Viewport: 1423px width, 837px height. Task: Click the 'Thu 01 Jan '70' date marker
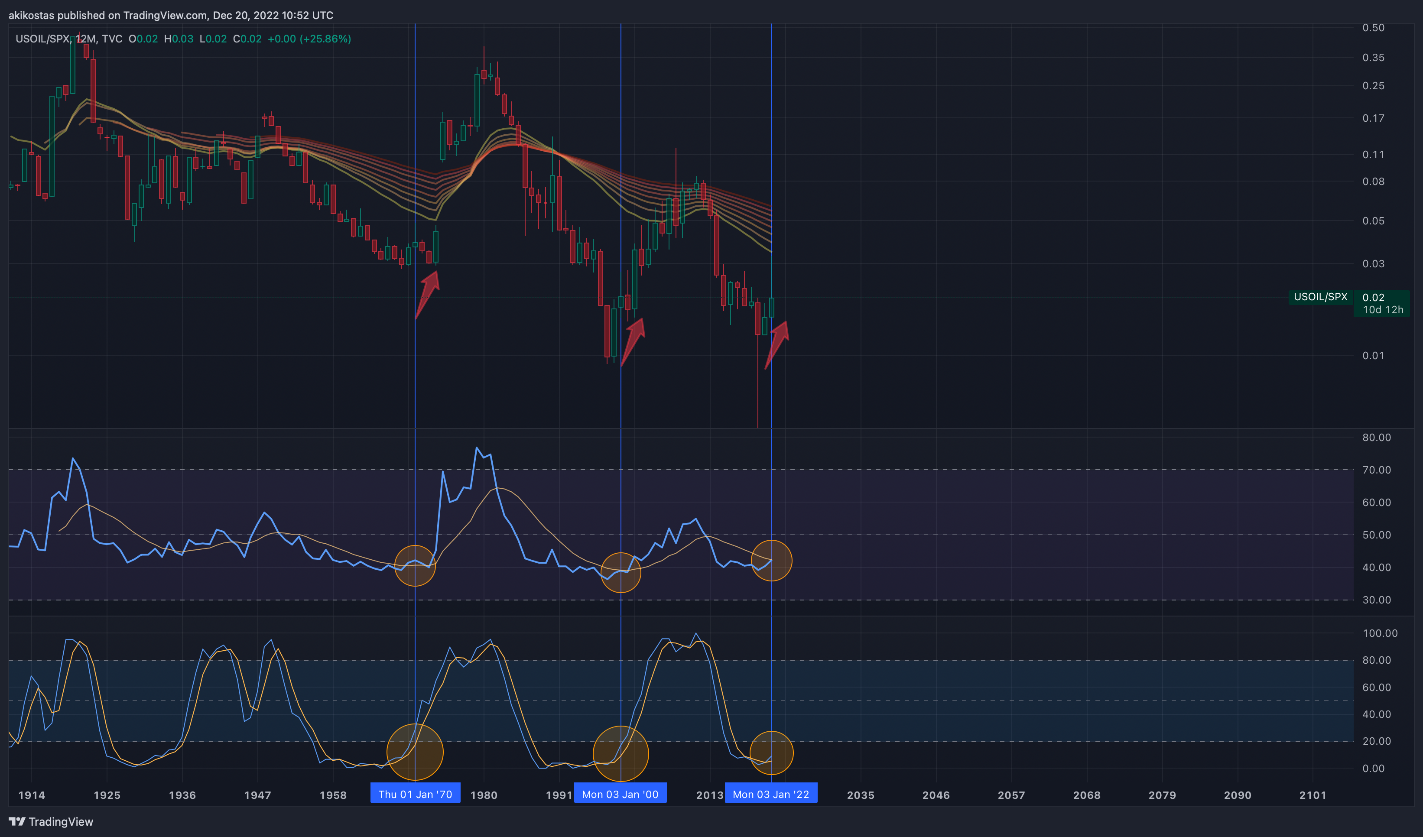(415, 794)
